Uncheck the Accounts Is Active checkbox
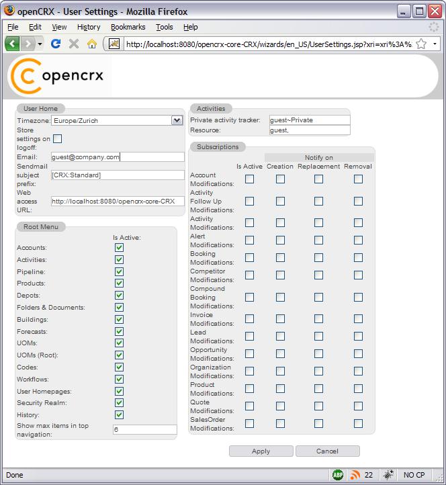This screenshot has width=446, height=485. (x=119, y=247)
